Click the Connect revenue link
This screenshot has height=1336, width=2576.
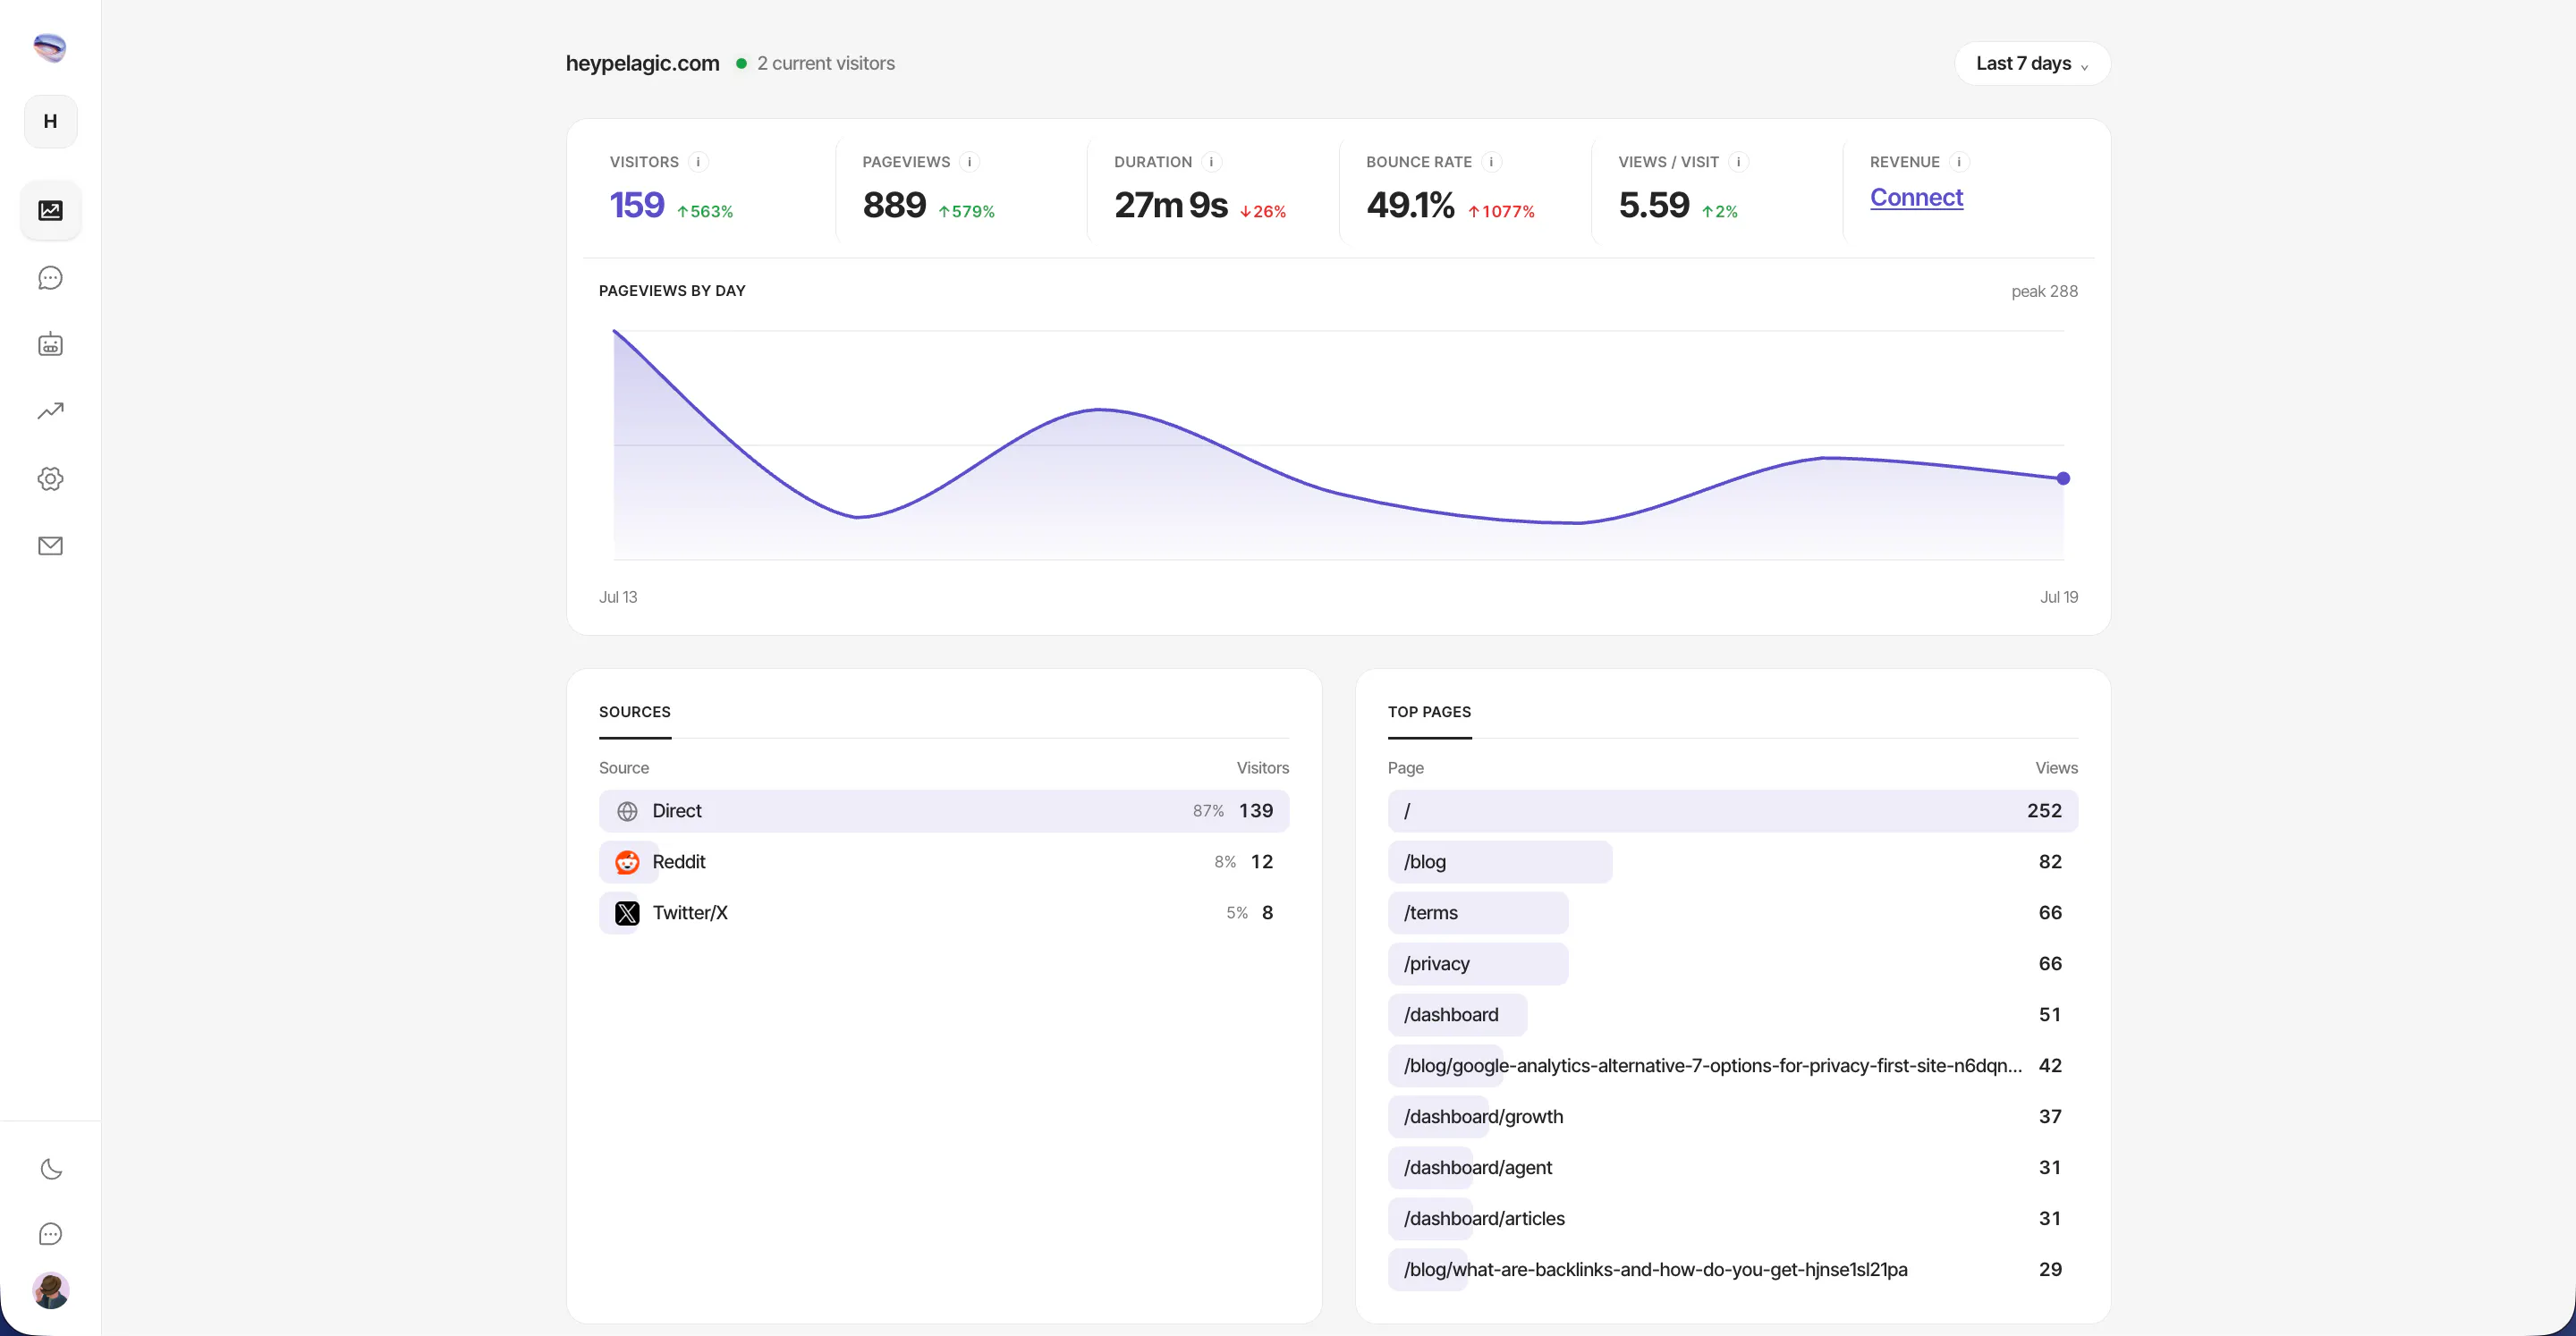1916,198
